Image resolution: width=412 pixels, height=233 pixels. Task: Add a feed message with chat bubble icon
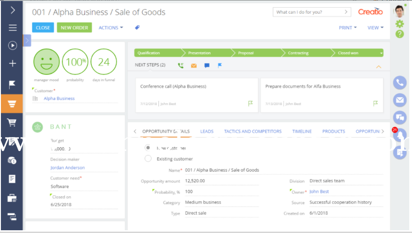point(207,66)
